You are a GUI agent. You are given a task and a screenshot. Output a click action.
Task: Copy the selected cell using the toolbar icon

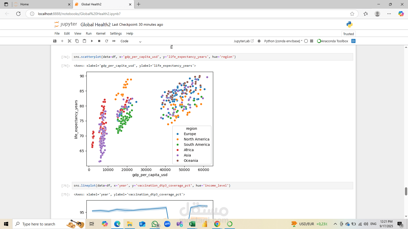[x=77, y=41]
